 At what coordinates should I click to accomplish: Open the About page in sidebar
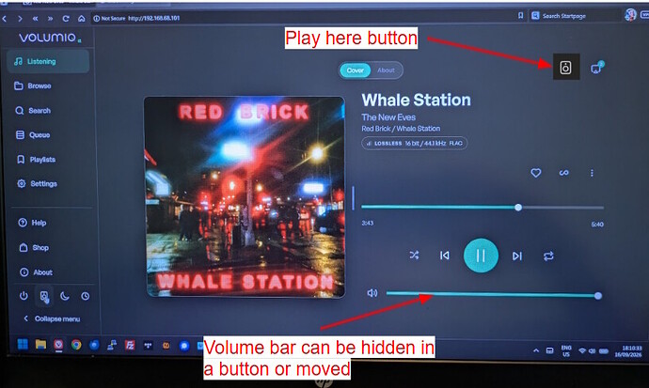(x=36, y=272)
